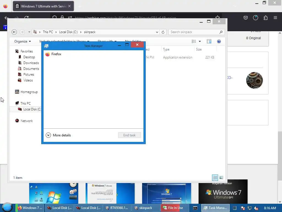Screen dimensions: 282x212
Task: Go back in Firefox
Action: pyautogui.click(x=7, y=18)
